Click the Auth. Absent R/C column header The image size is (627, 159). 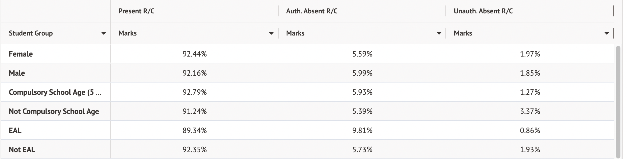[312, 11]
